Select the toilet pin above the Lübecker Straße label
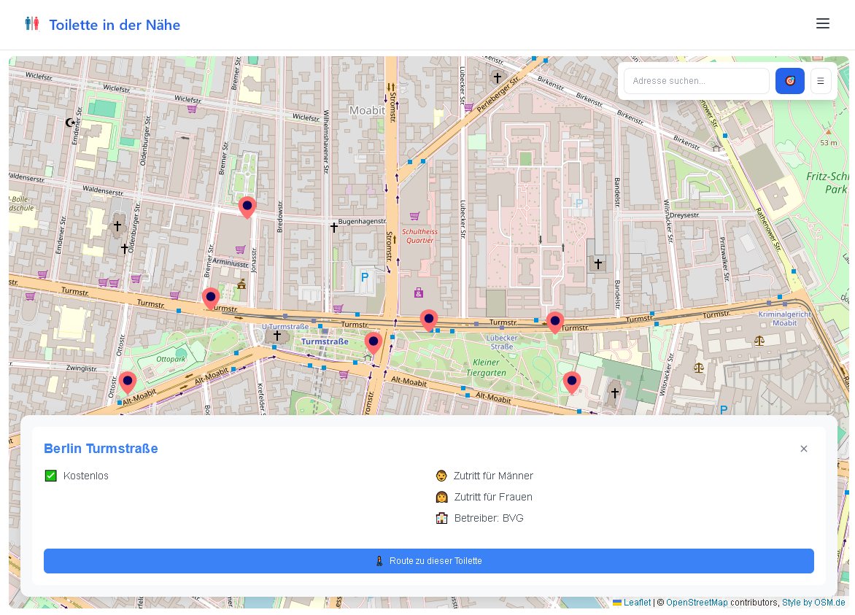This screenshot has height=615, width=855. coord(555,322)
